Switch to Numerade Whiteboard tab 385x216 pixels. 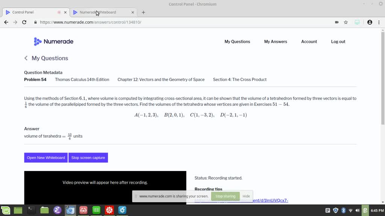tap(102, 12)
